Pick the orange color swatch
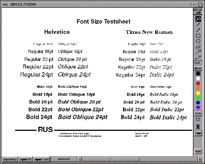Image resolution: width=205 pixels, height=164 pixels. coord(198,88)
